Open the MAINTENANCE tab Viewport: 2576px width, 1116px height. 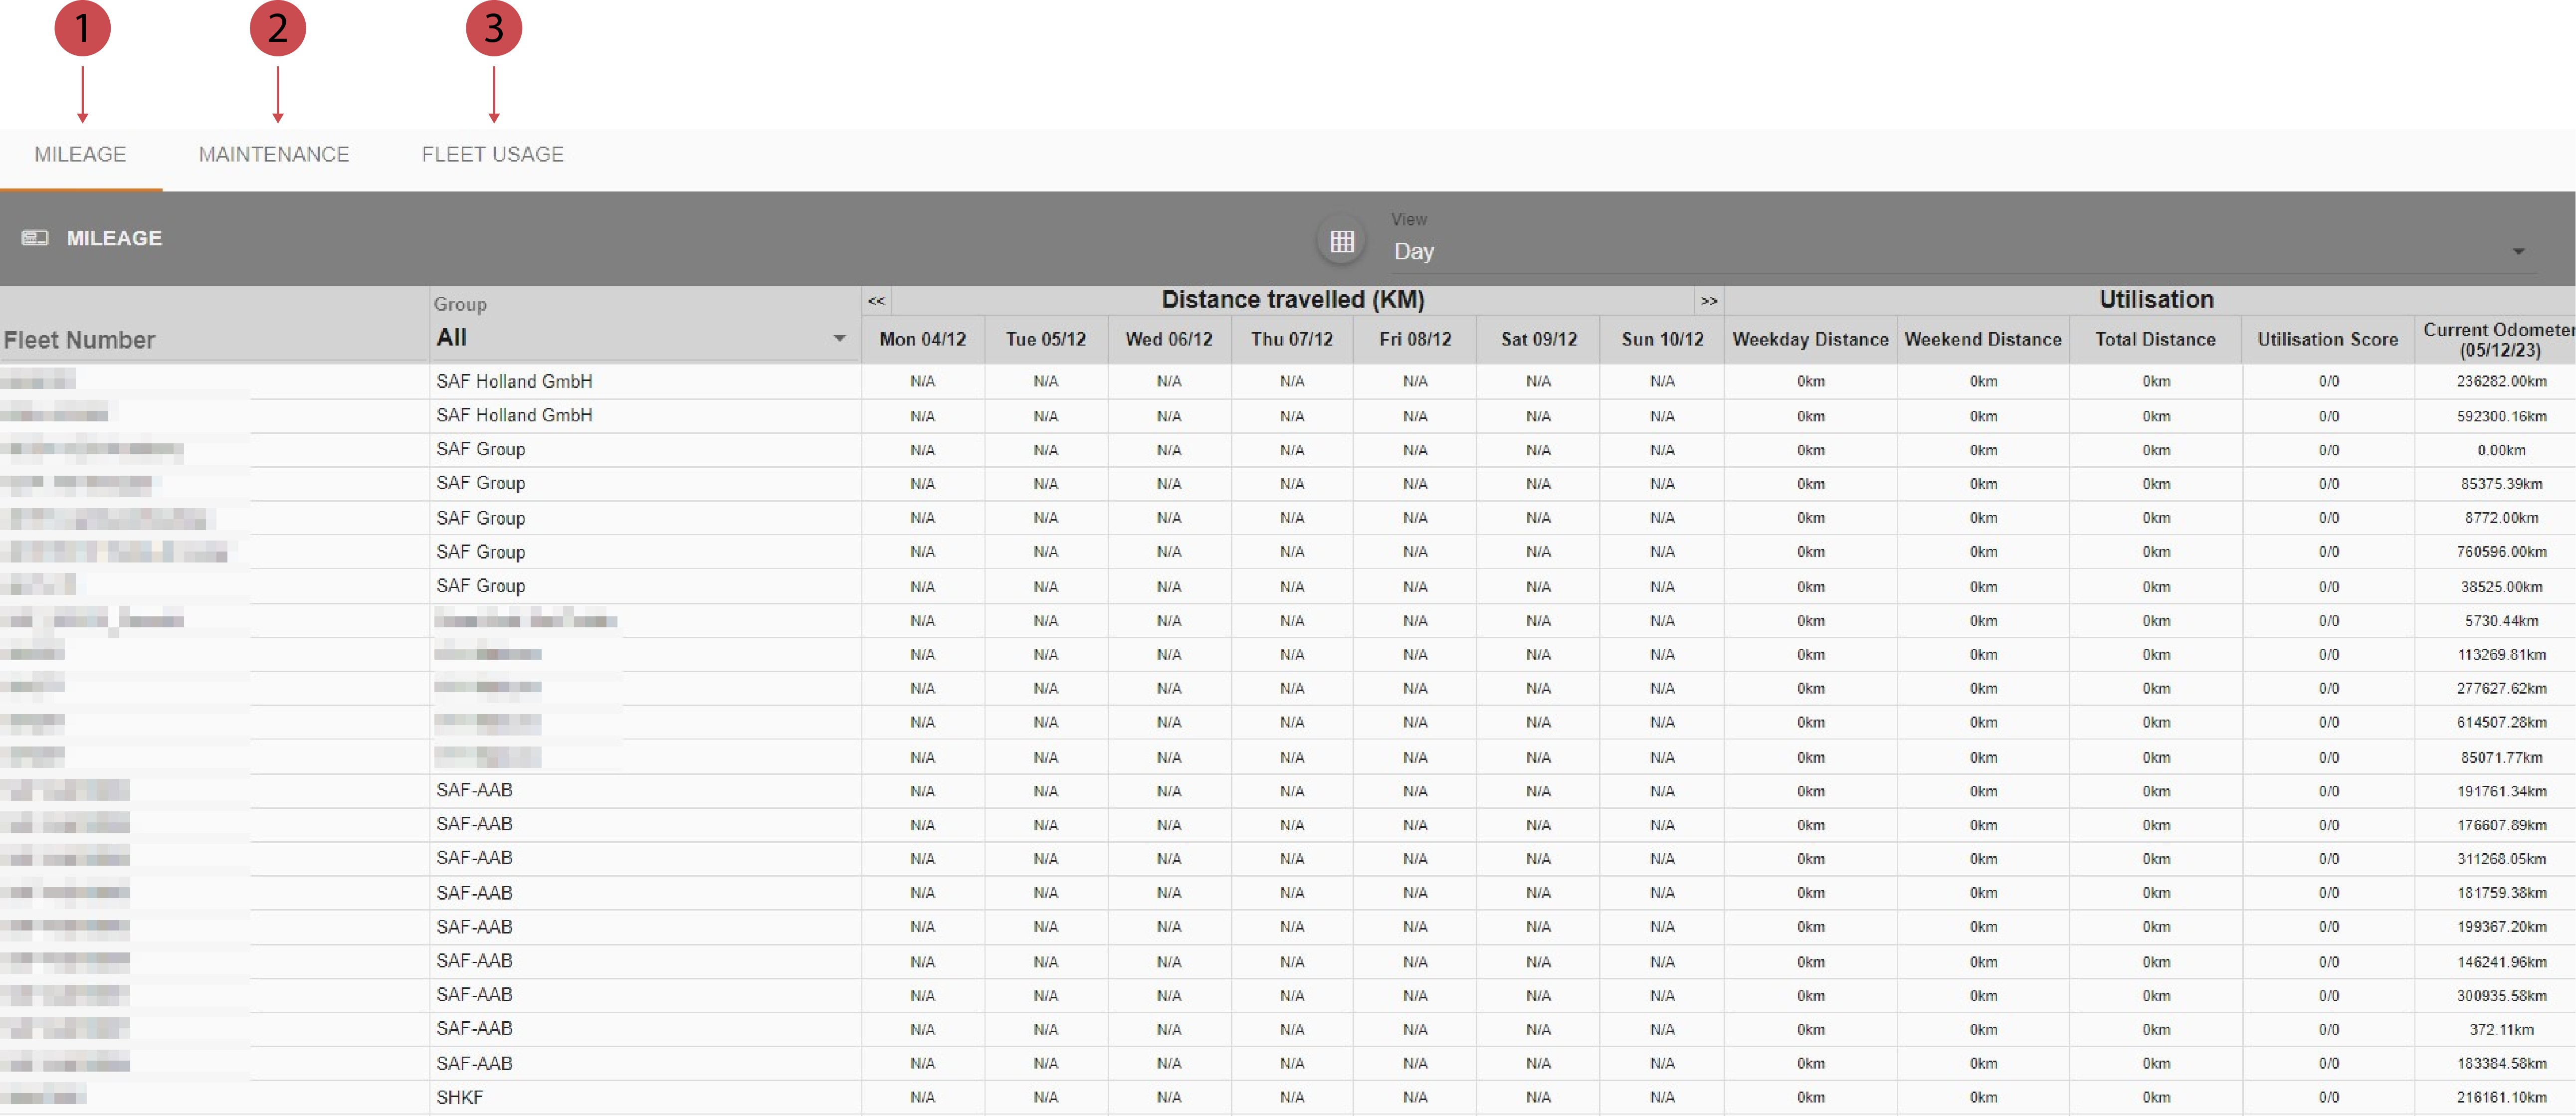tap(274, 155)
